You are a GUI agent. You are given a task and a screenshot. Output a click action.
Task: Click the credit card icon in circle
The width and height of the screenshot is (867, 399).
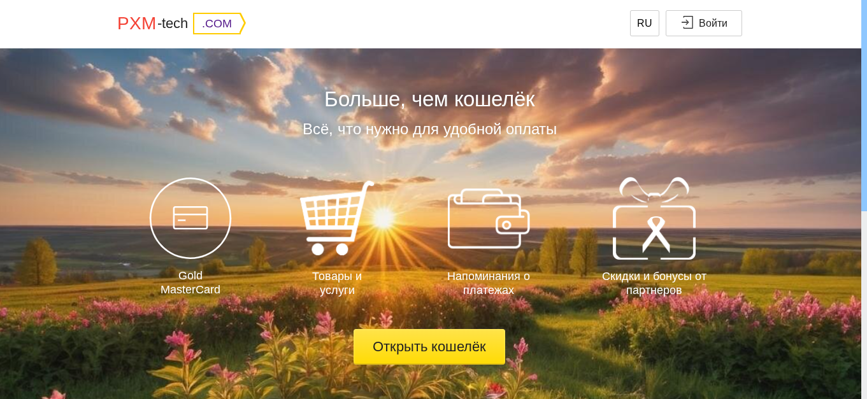click(190, 218)
